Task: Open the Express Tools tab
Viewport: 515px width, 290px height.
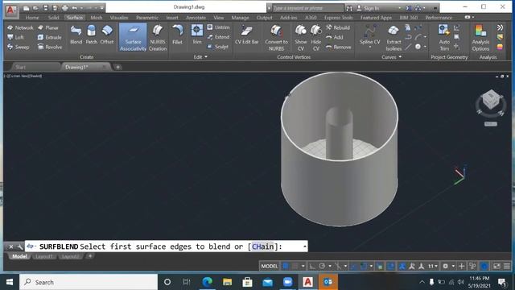Action: pos(338,18)
